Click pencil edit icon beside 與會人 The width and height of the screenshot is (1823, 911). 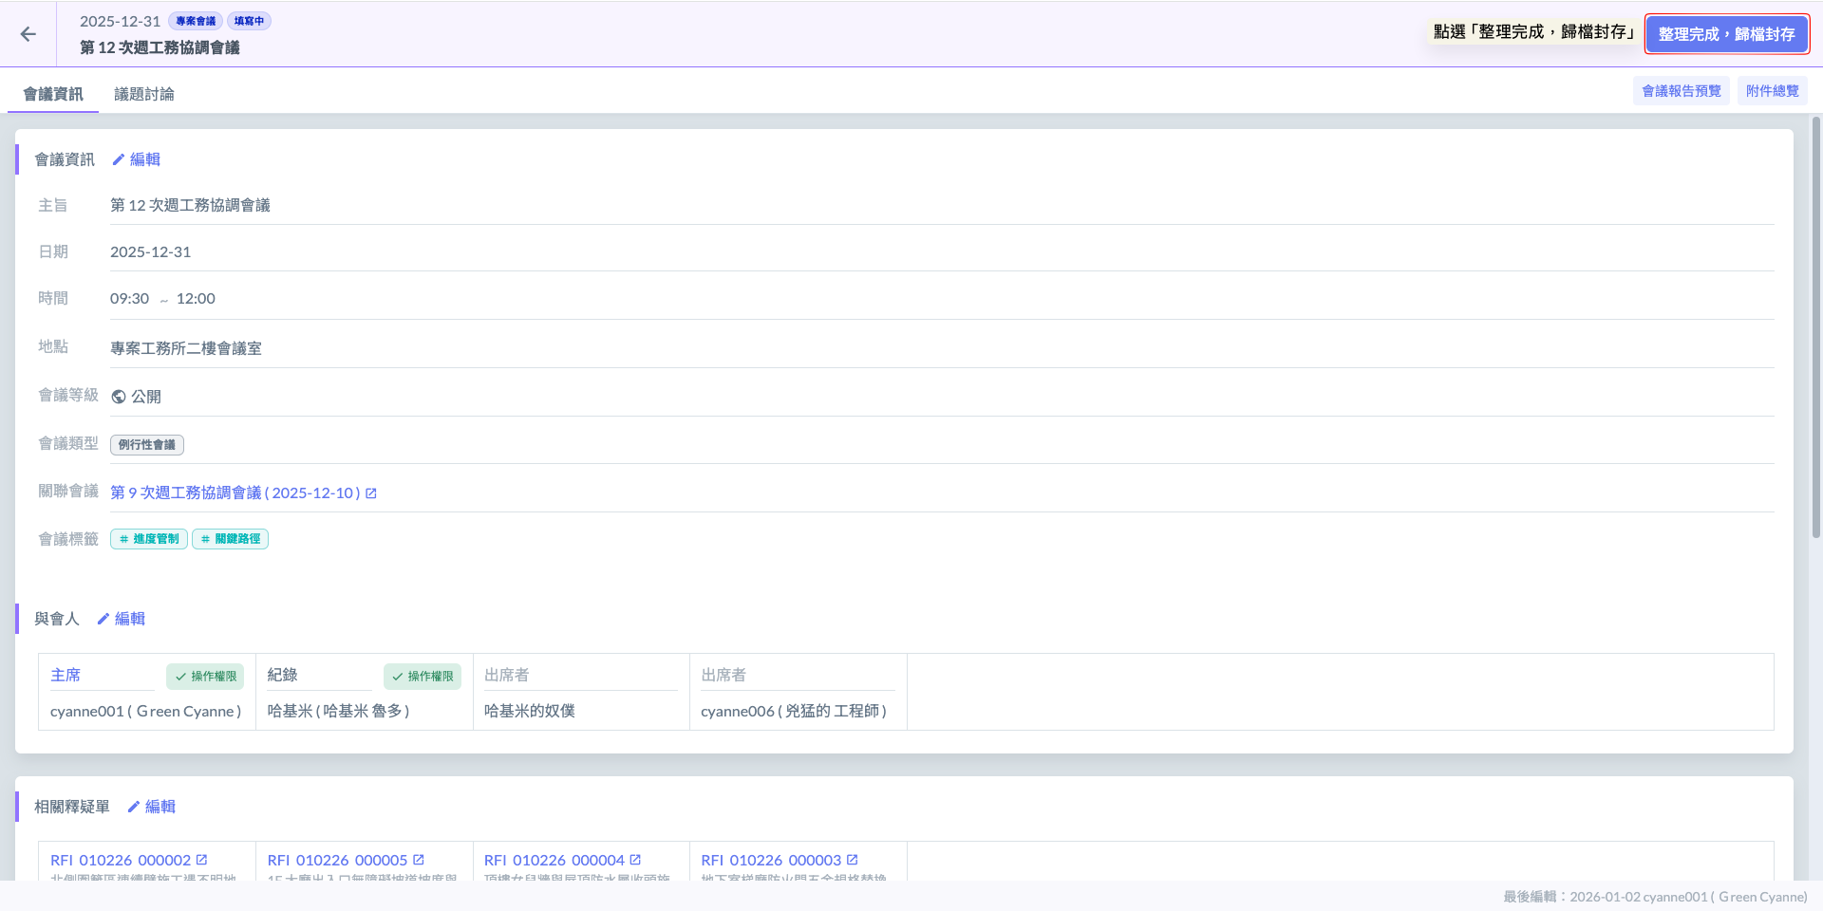(103, 619)
